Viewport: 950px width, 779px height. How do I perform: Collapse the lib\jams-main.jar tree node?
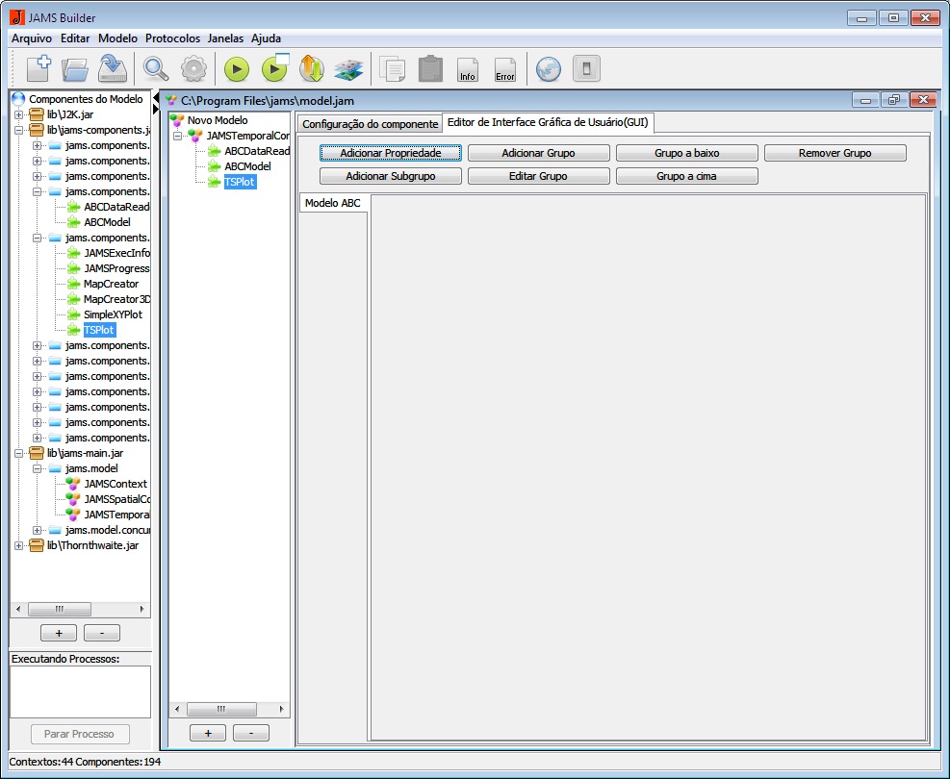coord(19,453)
